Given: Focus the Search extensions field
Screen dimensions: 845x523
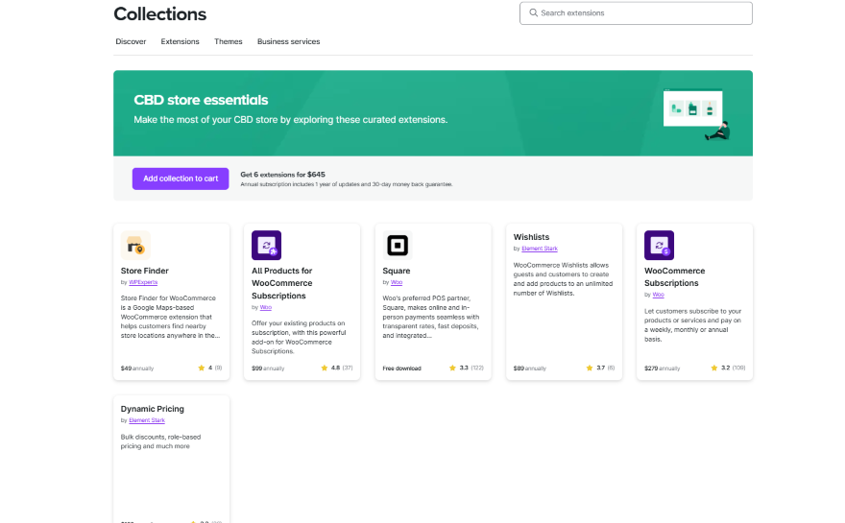Looking at the screenshot, I should [x=636, y=12].
